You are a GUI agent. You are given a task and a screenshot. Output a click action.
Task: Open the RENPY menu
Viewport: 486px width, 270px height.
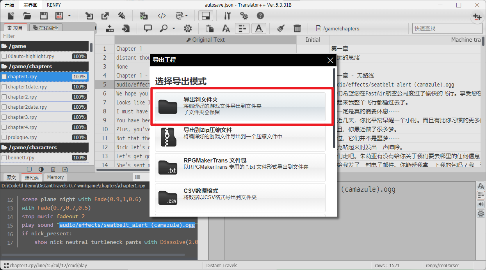(53, 5)
